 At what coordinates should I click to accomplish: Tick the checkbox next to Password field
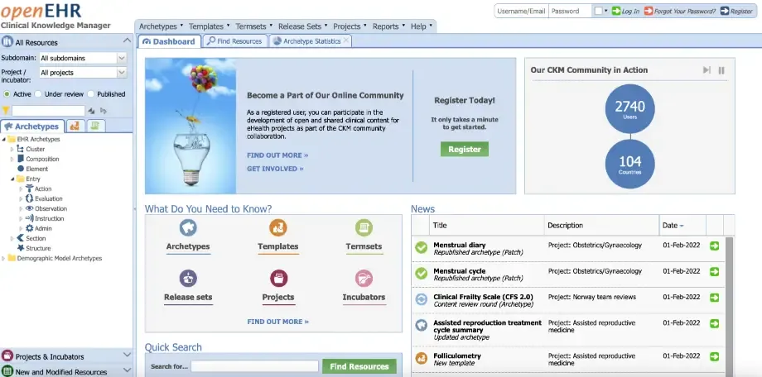[x=598, y=11]
